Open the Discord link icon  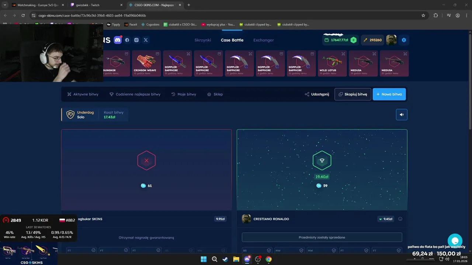[118, 40]
